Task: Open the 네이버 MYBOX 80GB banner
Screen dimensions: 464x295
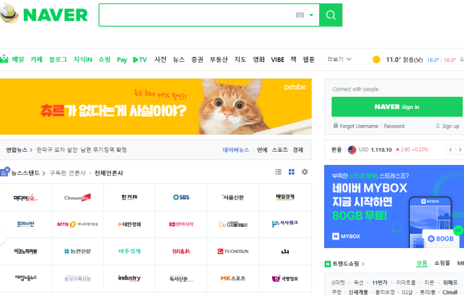Action: click(394, 206)
